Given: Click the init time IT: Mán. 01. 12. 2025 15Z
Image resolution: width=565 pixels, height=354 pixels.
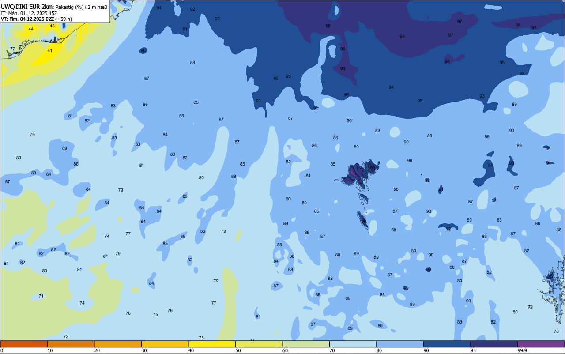Looking at the screenshot, I should [29, 13].
